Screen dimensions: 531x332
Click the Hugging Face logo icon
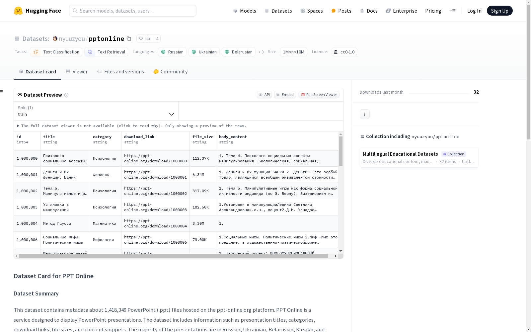(x=18, y=11)
